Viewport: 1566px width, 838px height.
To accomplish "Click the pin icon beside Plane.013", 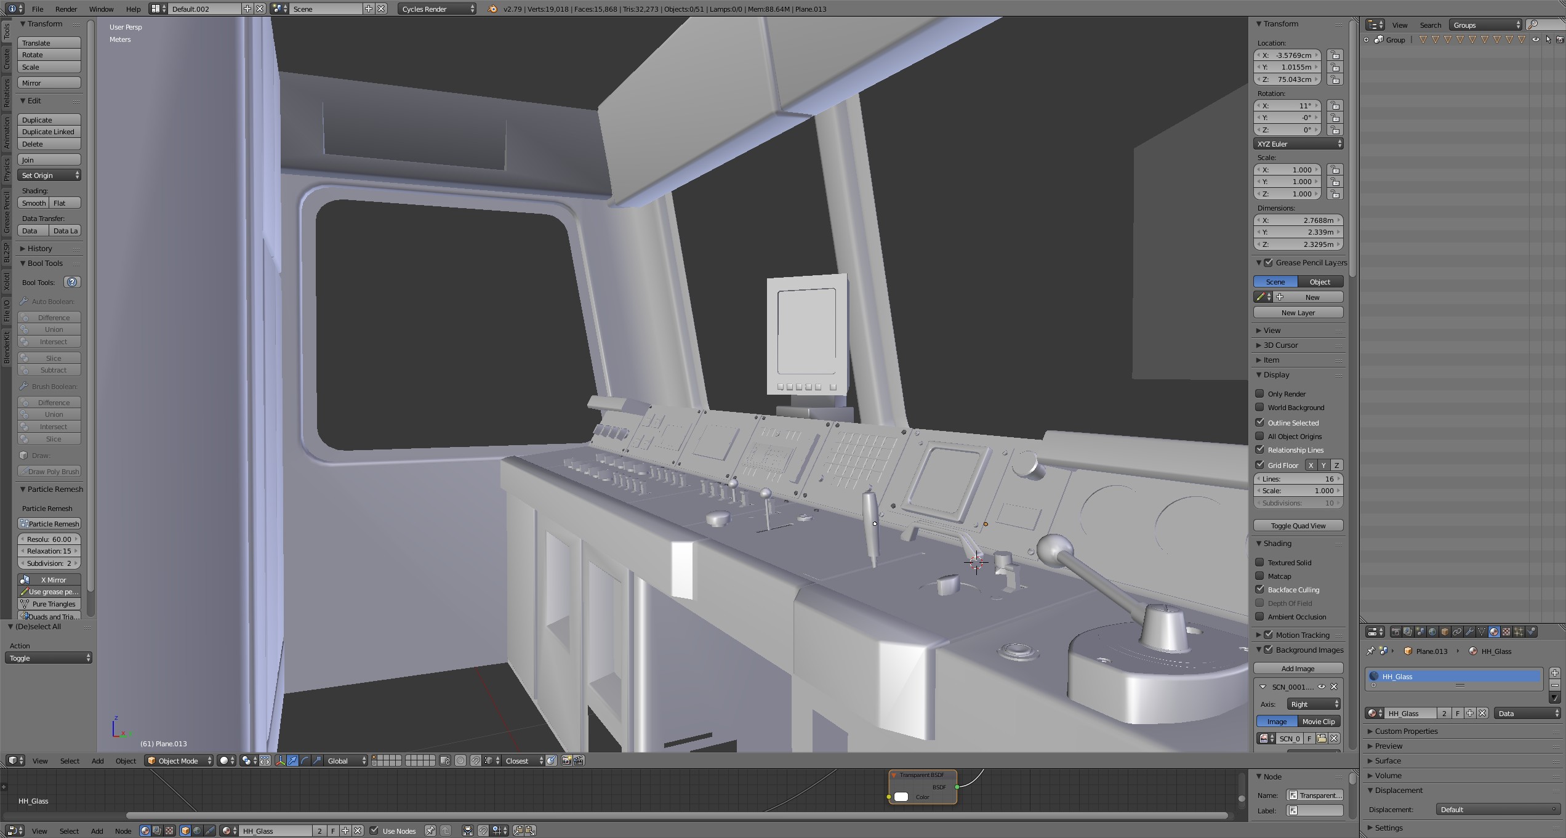I will pos(1370,651).
